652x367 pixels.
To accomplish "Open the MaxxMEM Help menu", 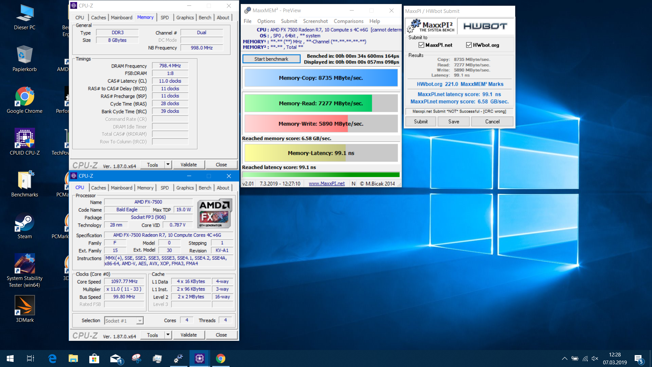I will (375, 21).
